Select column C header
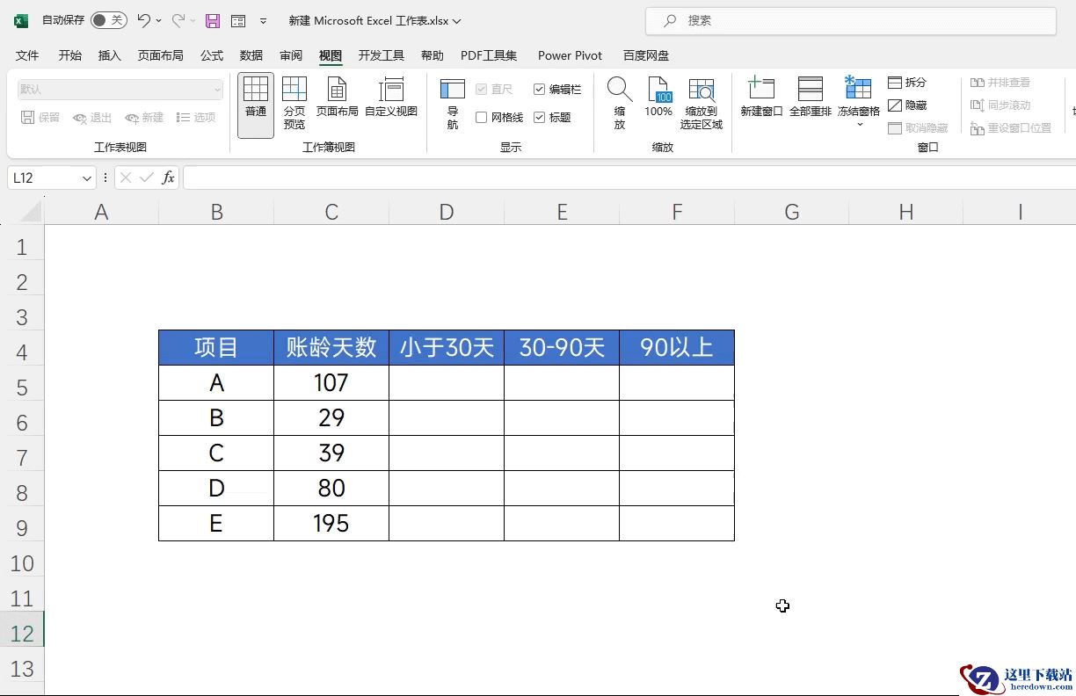The width and height of the screenshot is (1076, 696). click(x=331, y=212)
